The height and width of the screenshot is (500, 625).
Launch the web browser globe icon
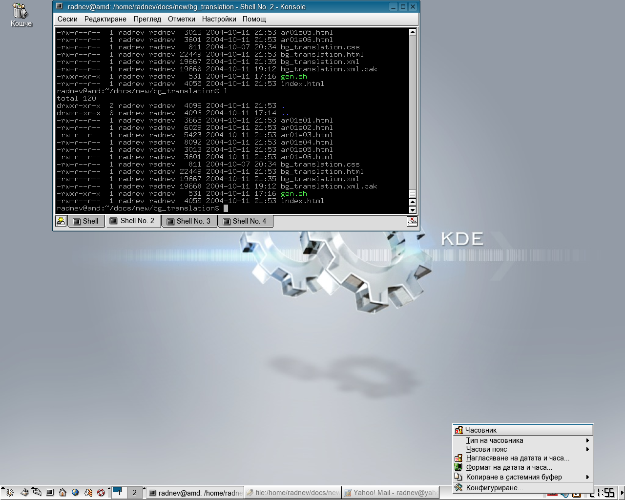tap(75, 493)
